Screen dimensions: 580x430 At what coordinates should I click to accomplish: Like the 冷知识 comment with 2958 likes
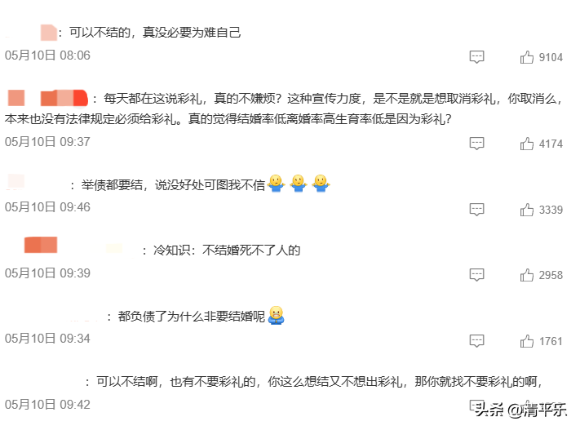(x=526, y=275)
